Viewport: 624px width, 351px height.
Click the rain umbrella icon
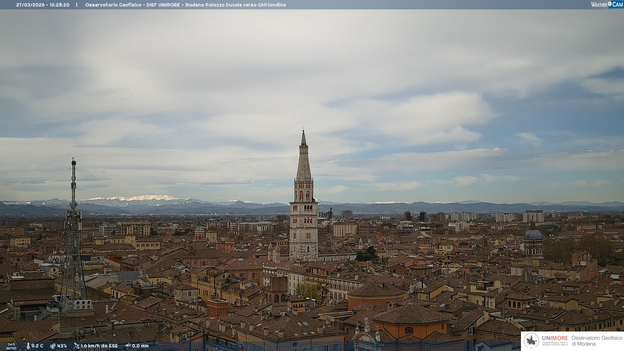click(x=128, y=346)
